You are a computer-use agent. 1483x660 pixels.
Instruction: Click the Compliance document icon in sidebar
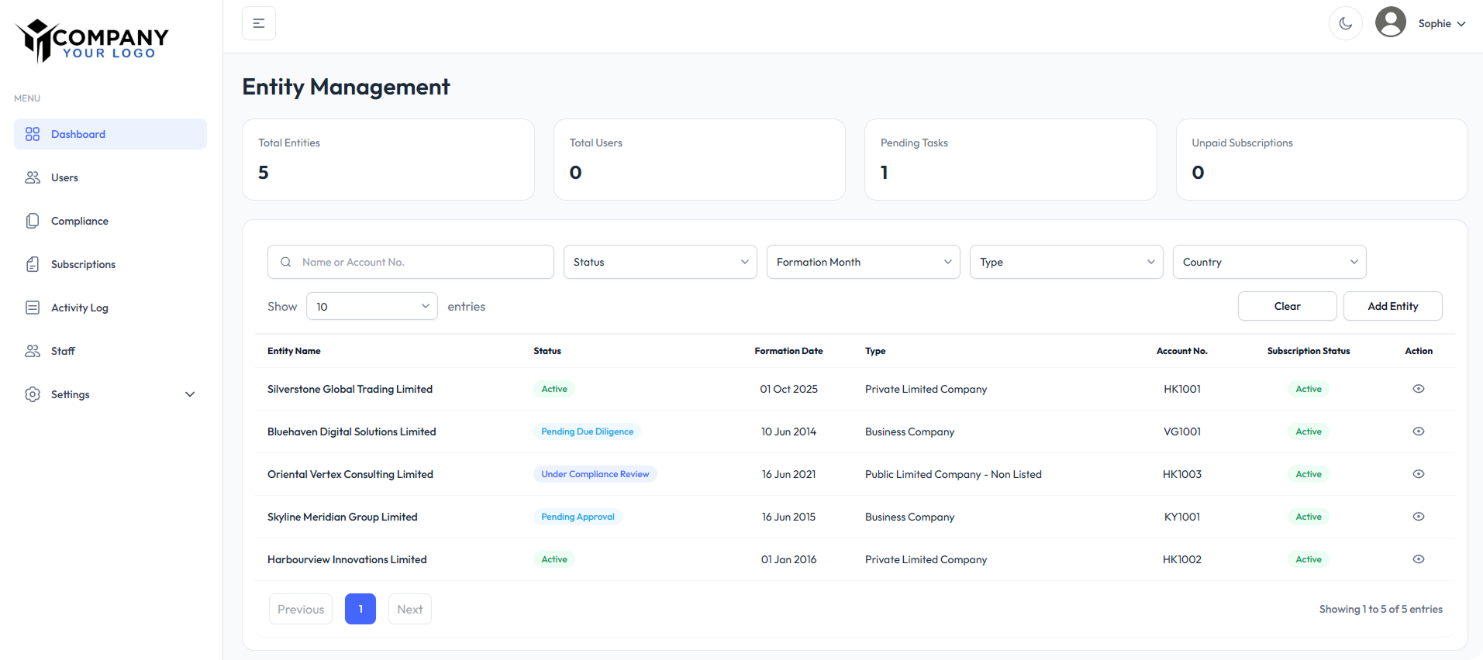click(33, 221)
